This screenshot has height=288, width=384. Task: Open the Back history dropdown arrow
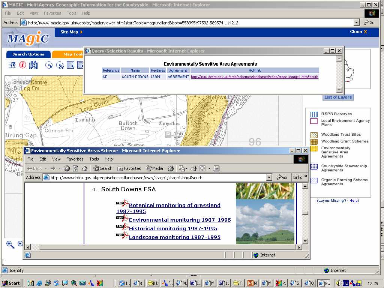[46, 168]
